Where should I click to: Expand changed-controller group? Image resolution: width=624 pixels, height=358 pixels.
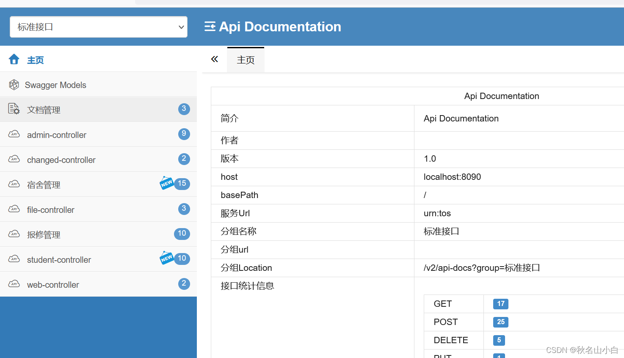(98, 160)
